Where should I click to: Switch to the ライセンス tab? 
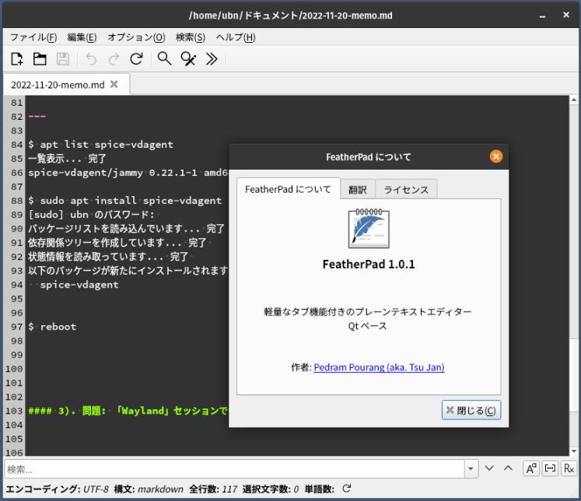tap(406, 190)
